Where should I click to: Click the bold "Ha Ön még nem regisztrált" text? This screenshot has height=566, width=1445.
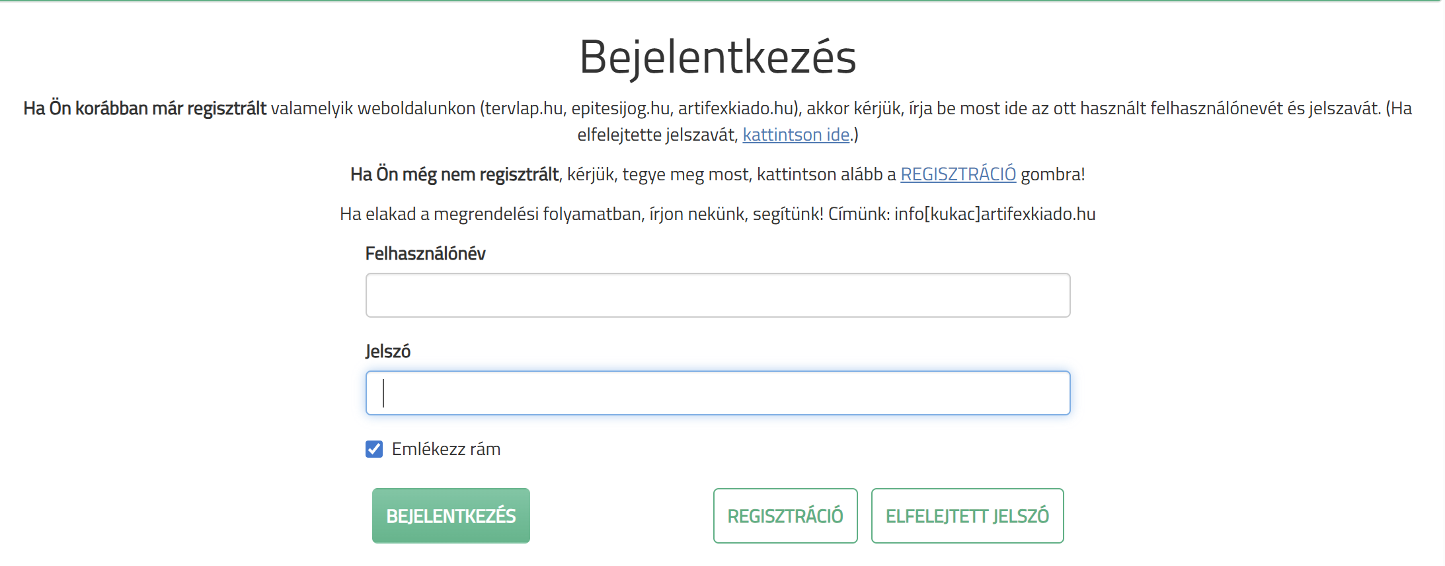click(x=454, y=174)
